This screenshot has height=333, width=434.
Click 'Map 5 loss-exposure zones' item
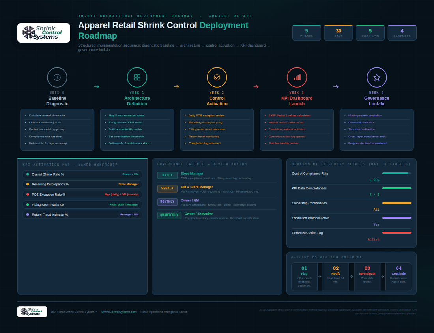coord(126,116)
